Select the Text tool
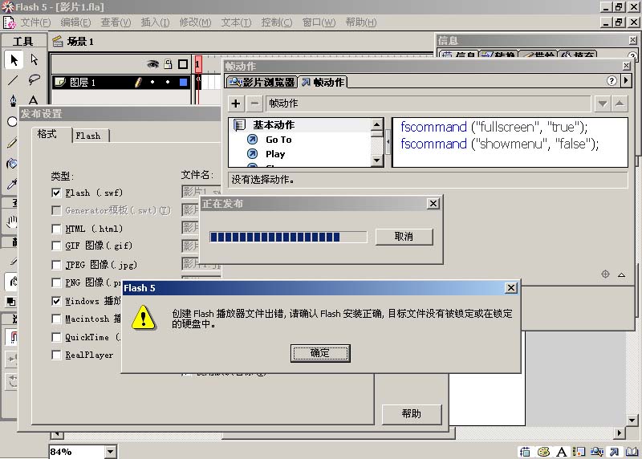The width and height of the screenshot is (642, 459). 34,100
